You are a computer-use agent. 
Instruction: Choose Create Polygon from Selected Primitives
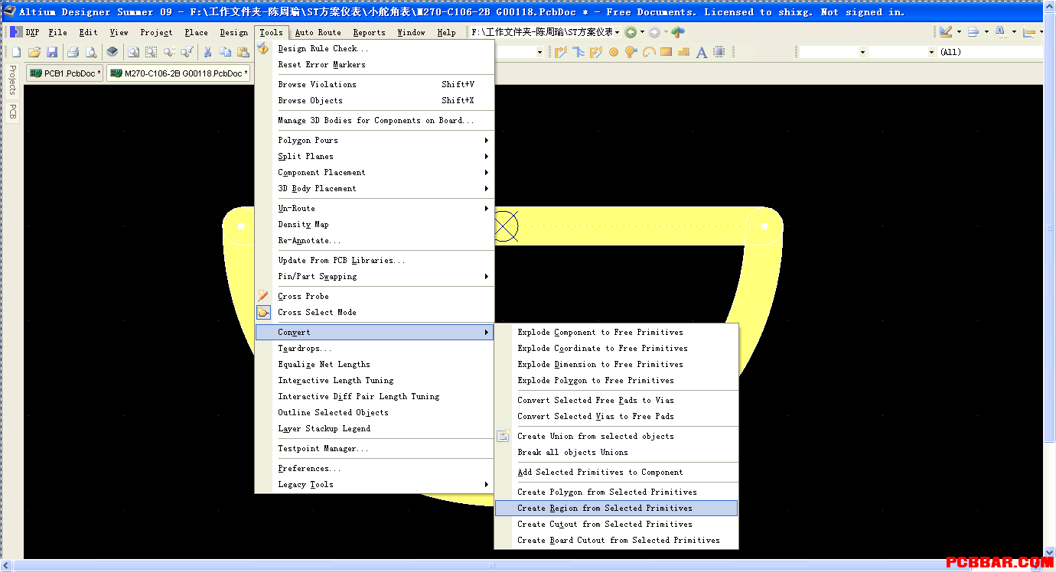pos(616,492)
